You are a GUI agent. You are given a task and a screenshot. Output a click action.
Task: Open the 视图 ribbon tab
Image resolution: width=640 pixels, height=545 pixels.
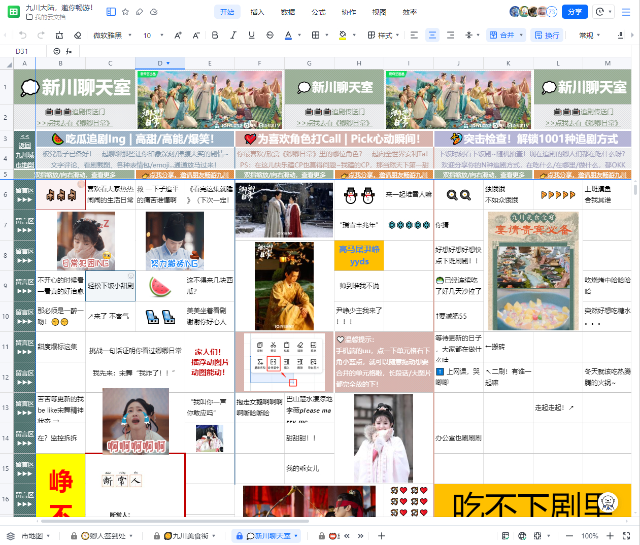pyautogui.click(x=379, y=12)
